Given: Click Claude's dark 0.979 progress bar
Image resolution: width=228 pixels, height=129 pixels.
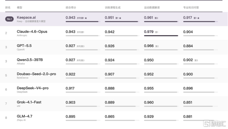Looking at the screenshot, I should pos(161,35).
